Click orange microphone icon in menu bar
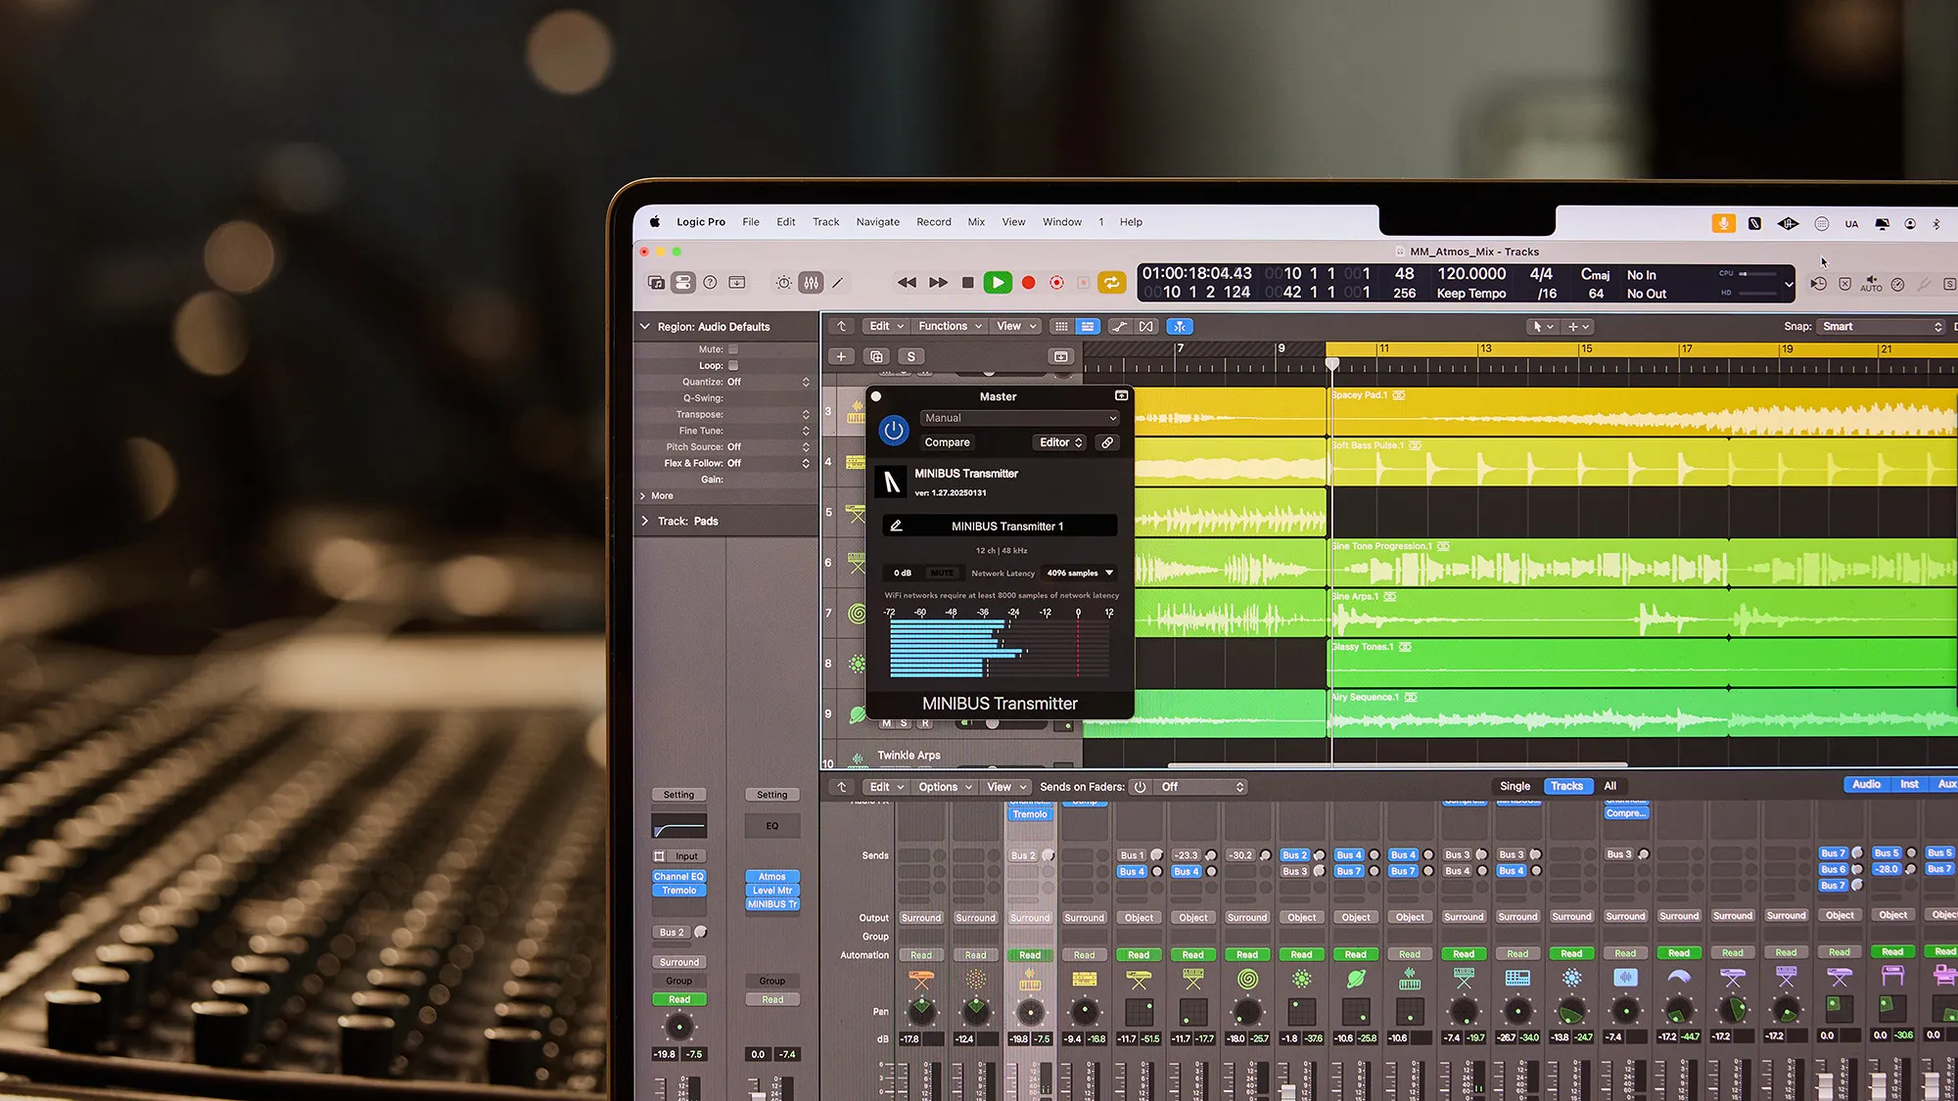 pos(1723,223)
